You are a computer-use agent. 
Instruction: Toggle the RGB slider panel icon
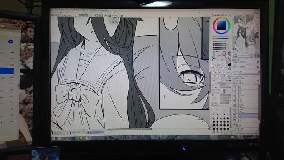pyautogui.click(x=216, y=15)
